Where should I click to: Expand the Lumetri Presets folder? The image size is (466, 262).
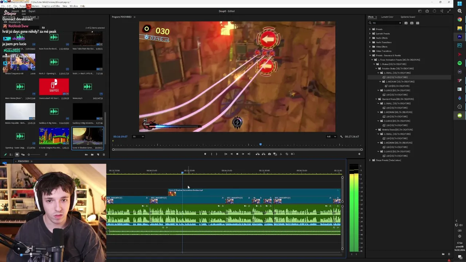tap(370, 33)
